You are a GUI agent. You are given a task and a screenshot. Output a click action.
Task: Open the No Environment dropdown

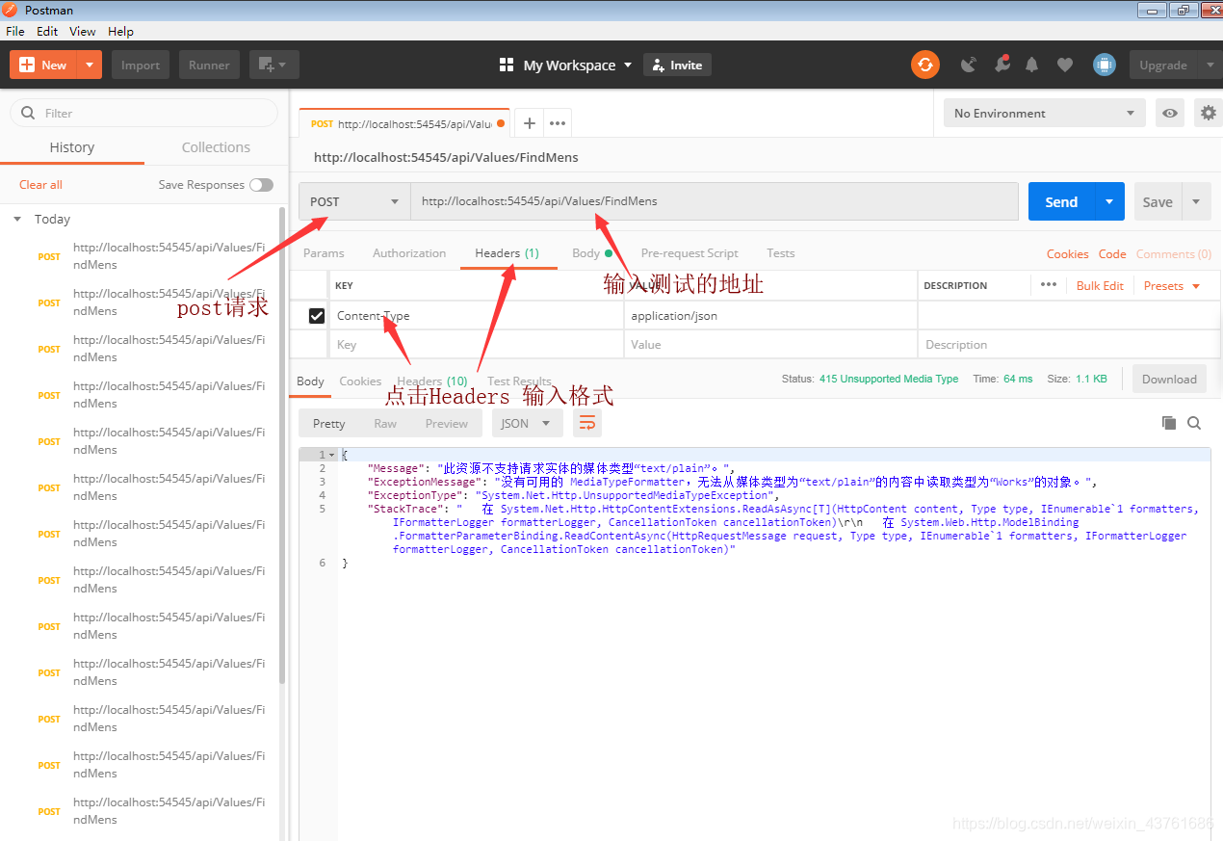(1045, 113)
